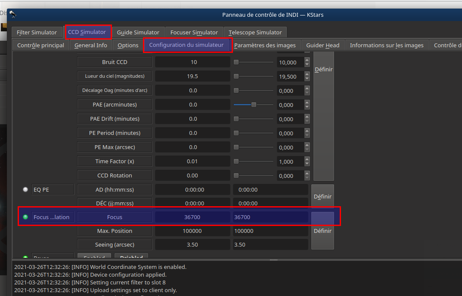
Task: Click Définir button for Focus simulation
Action: pos(322,231)
